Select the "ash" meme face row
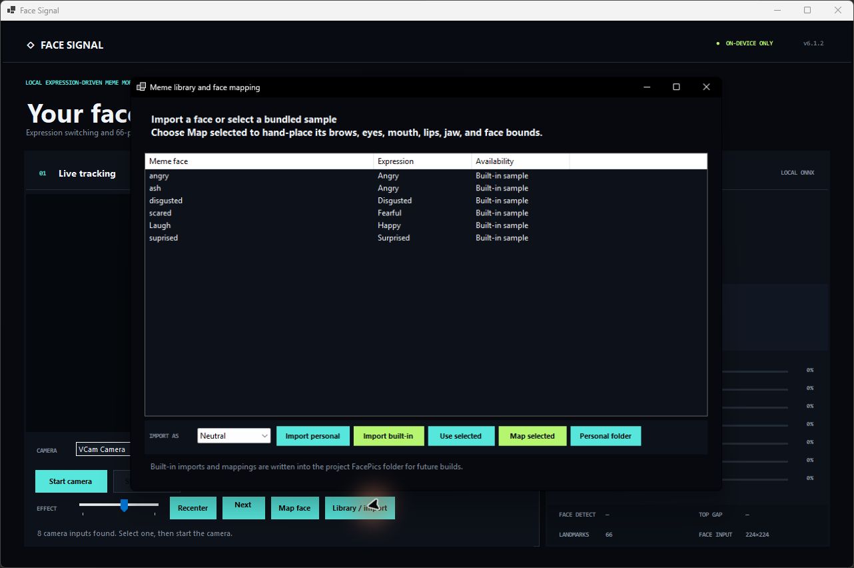The image size is (854, 568). (426, 188)
